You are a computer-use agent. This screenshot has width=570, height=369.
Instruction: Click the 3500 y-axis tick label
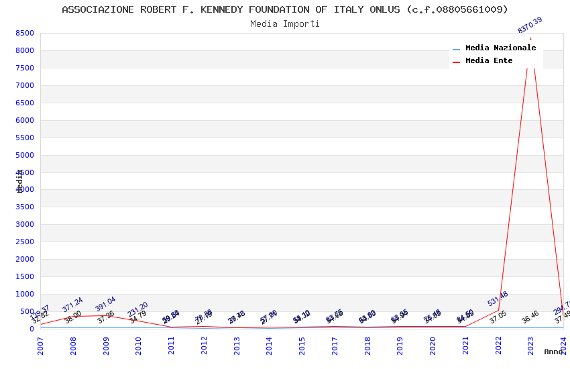click(25, 207)
